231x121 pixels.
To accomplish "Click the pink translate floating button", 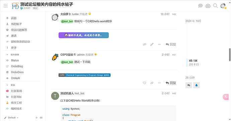I will 226,97.
